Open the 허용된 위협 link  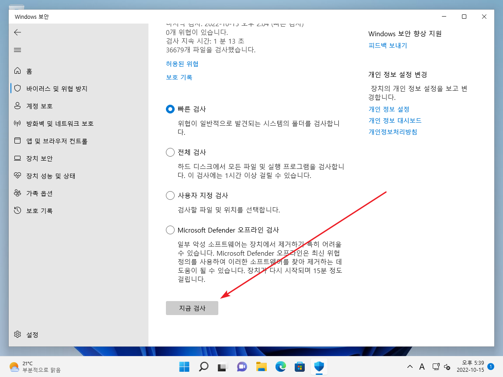182,64
